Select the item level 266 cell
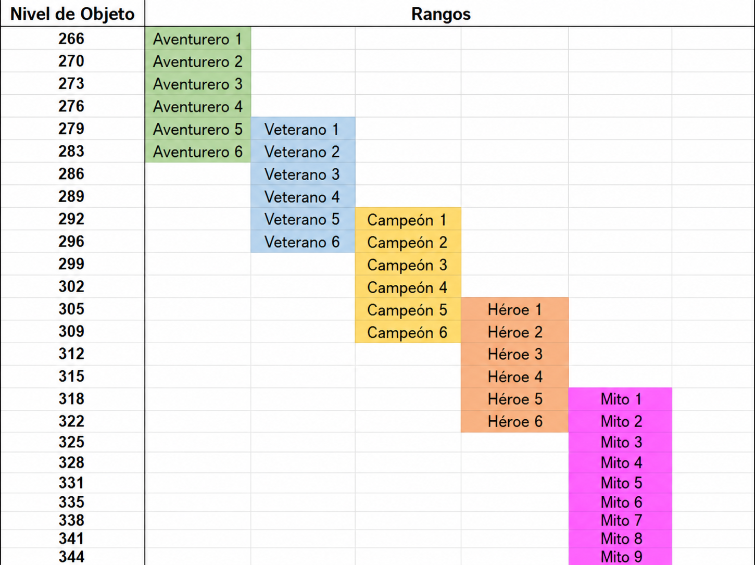The width and height of the screenshot is (755, 565). point(72,39)
